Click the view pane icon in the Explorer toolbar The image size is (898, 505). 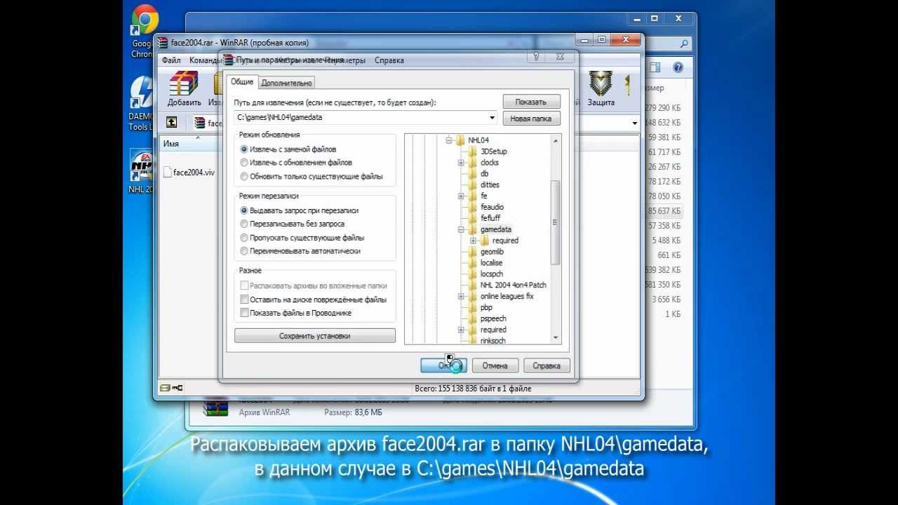pos(655,68)
